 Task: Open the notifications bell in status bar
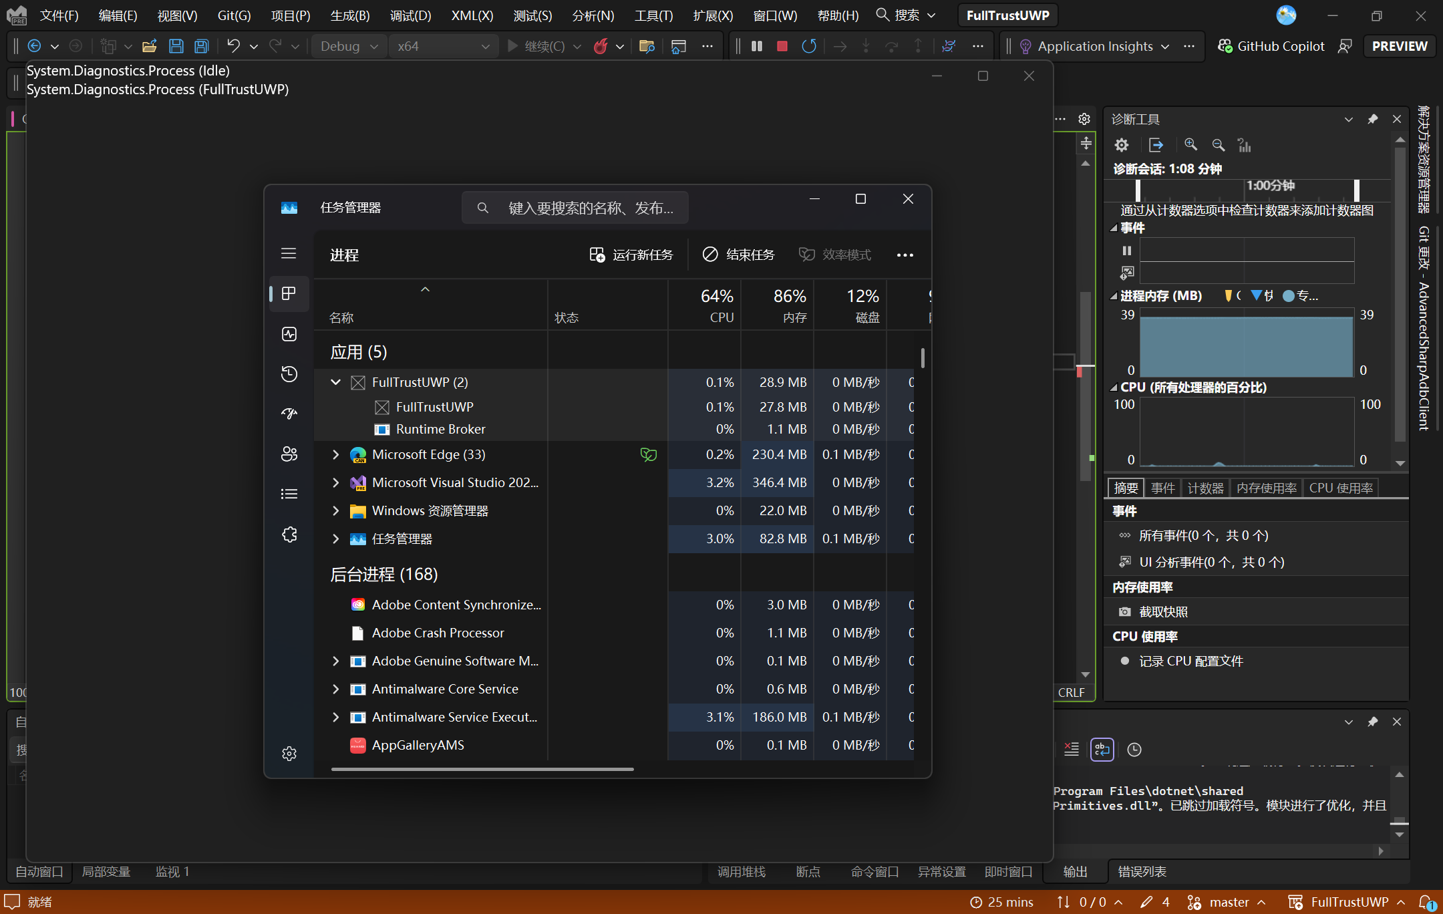pyautogui.click(x=1426, y=902)
